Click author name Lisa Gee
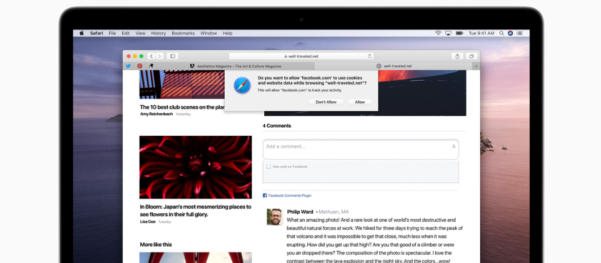 point(148,222)
